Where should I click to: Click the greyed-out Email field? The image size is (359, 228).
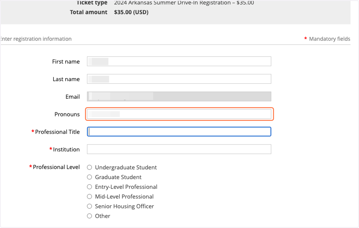[x=179, y=96]
